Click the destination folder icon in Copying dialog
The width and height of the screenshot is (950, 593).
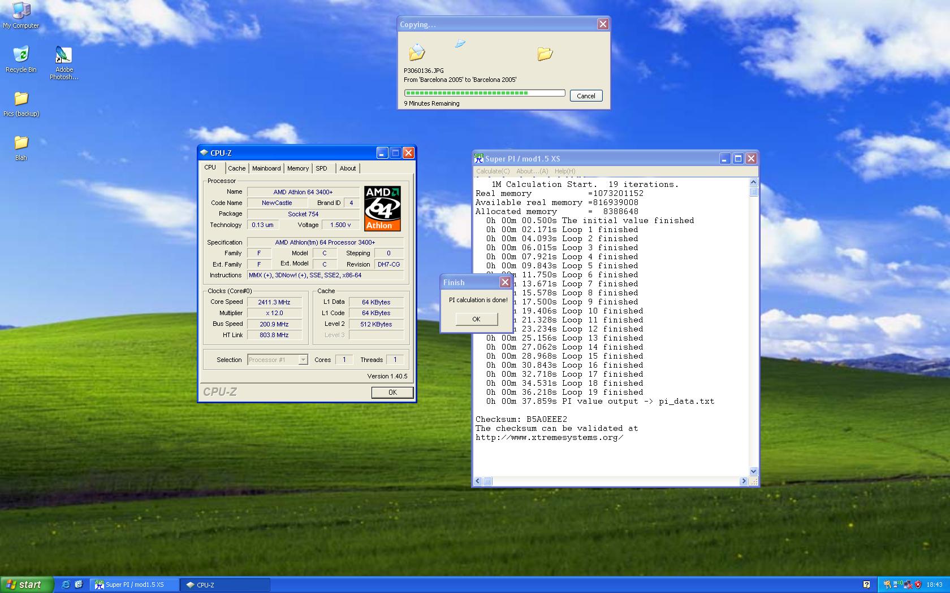point(545,54)
